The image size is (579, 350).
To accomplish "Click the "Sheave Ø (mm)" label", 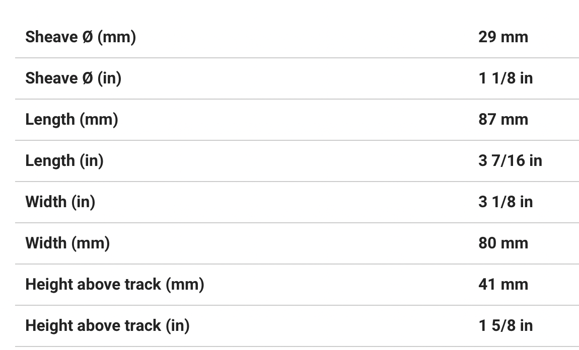I will pos(81,37).
